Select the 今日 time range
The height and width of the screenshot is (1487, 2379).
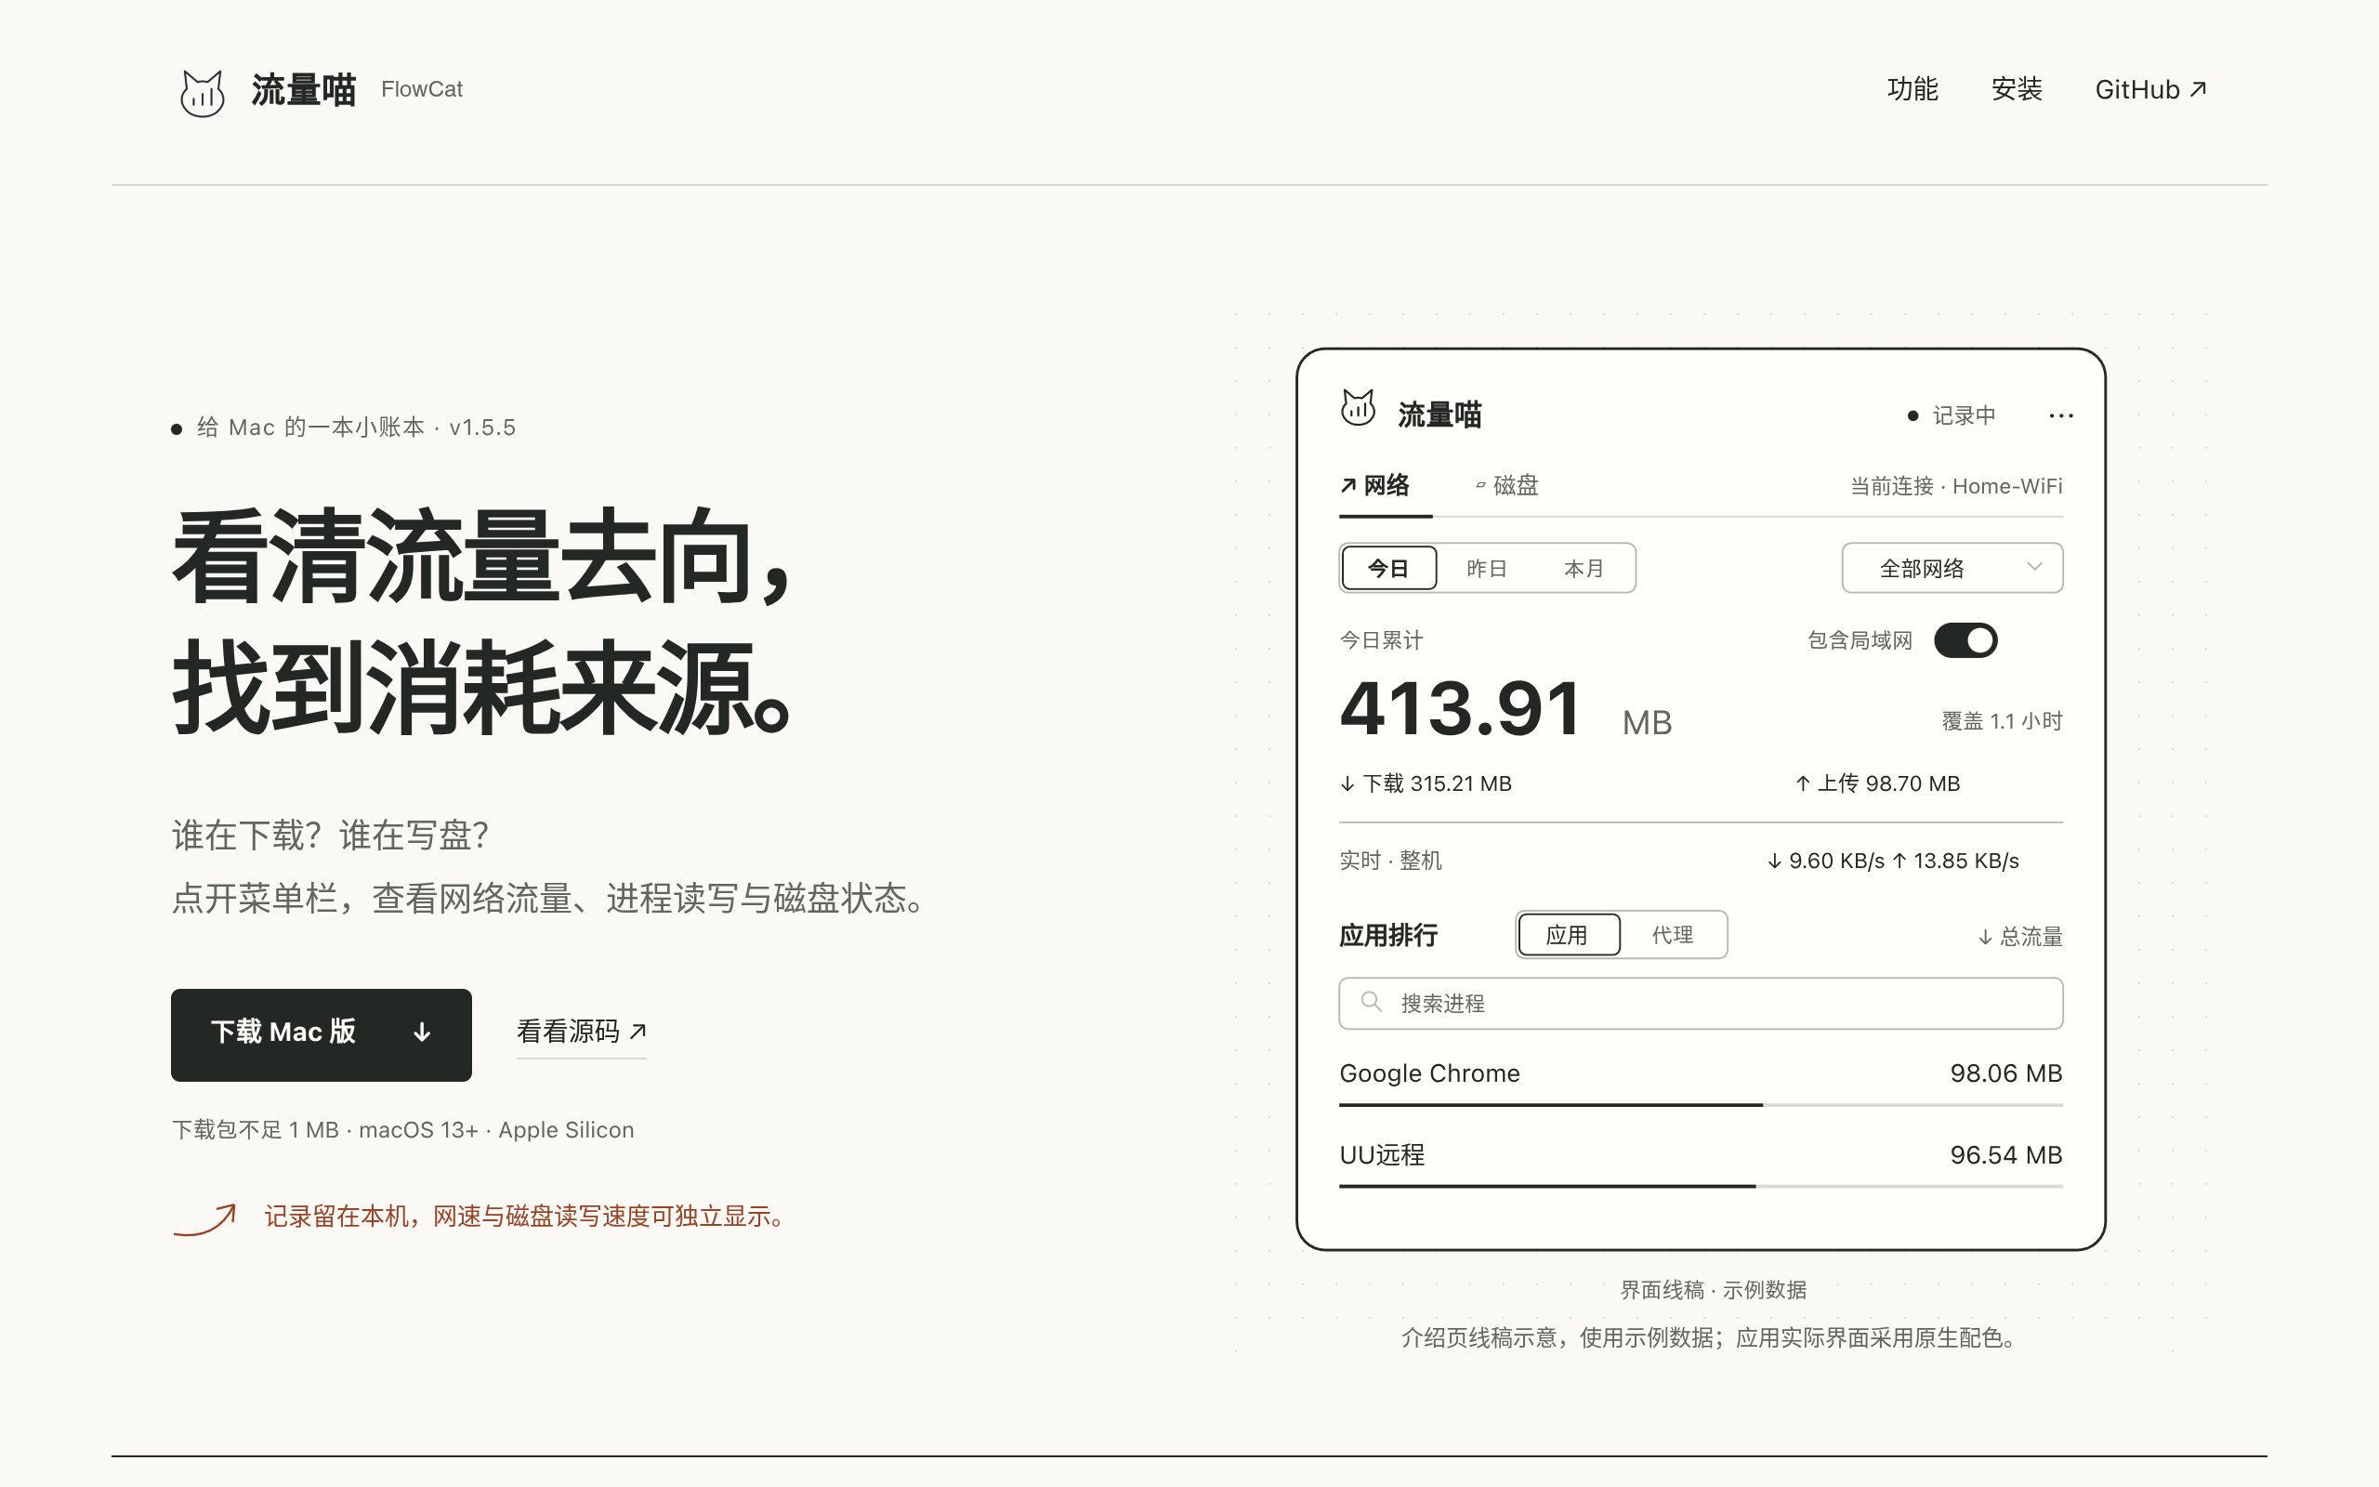pos(1388,569)
